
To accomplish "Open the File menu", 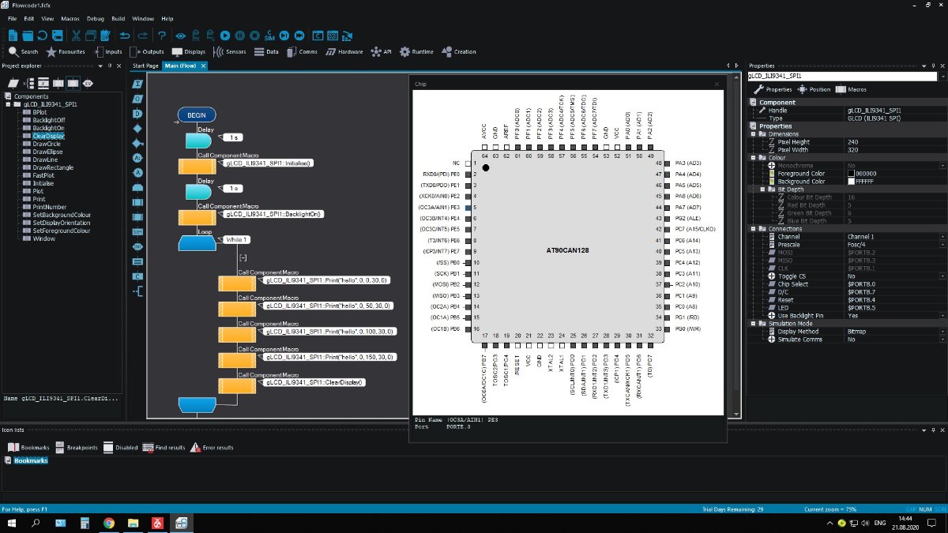I will (x=12, y=18).
